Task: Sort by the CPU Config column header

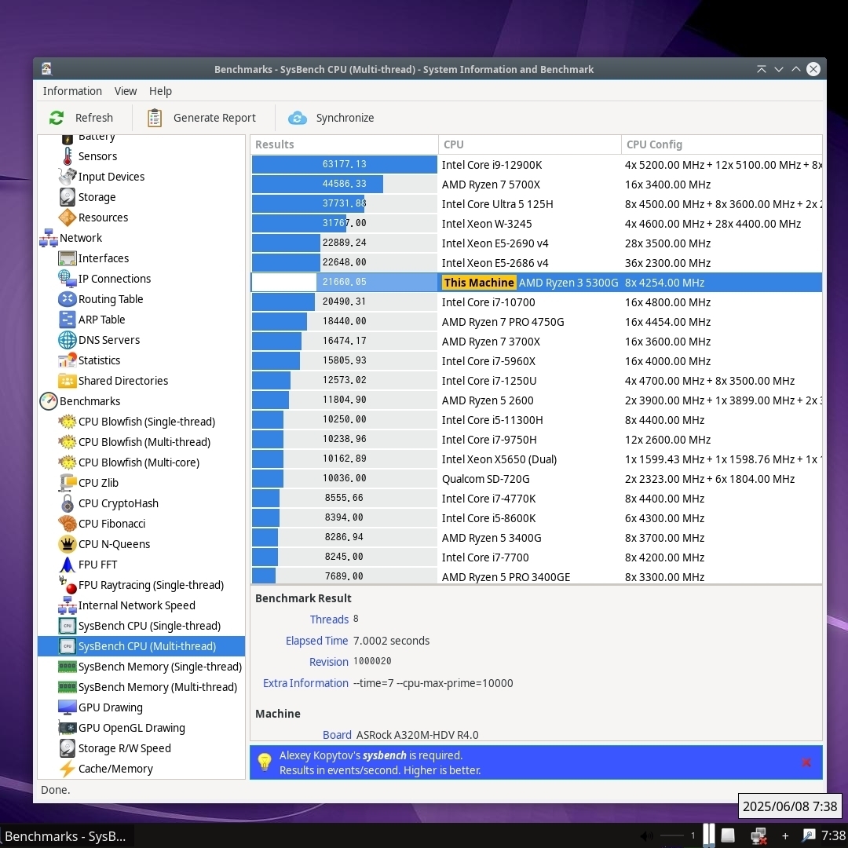Action: 722,144
